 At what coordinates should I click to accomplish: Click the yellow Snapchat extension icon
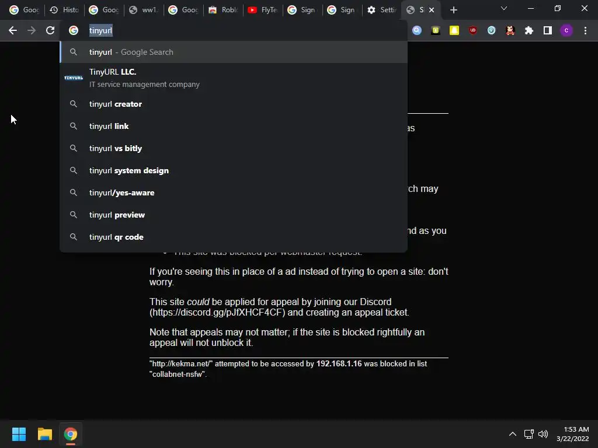click(454, 30)
